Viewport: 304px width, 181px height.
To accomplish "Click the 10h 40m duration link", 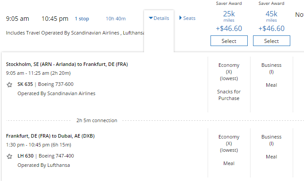I will [x=116, y=19].
